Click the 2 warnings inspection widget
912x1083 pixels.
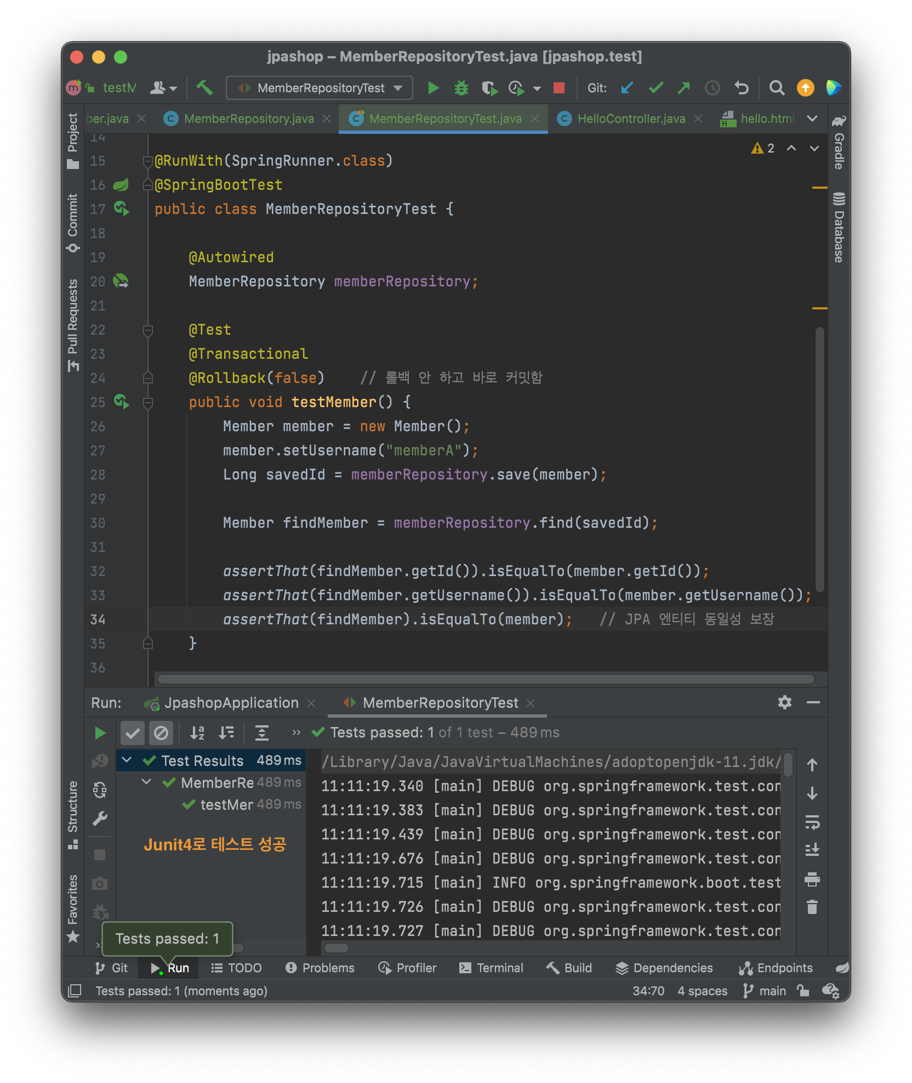click(x=762, y=149)
